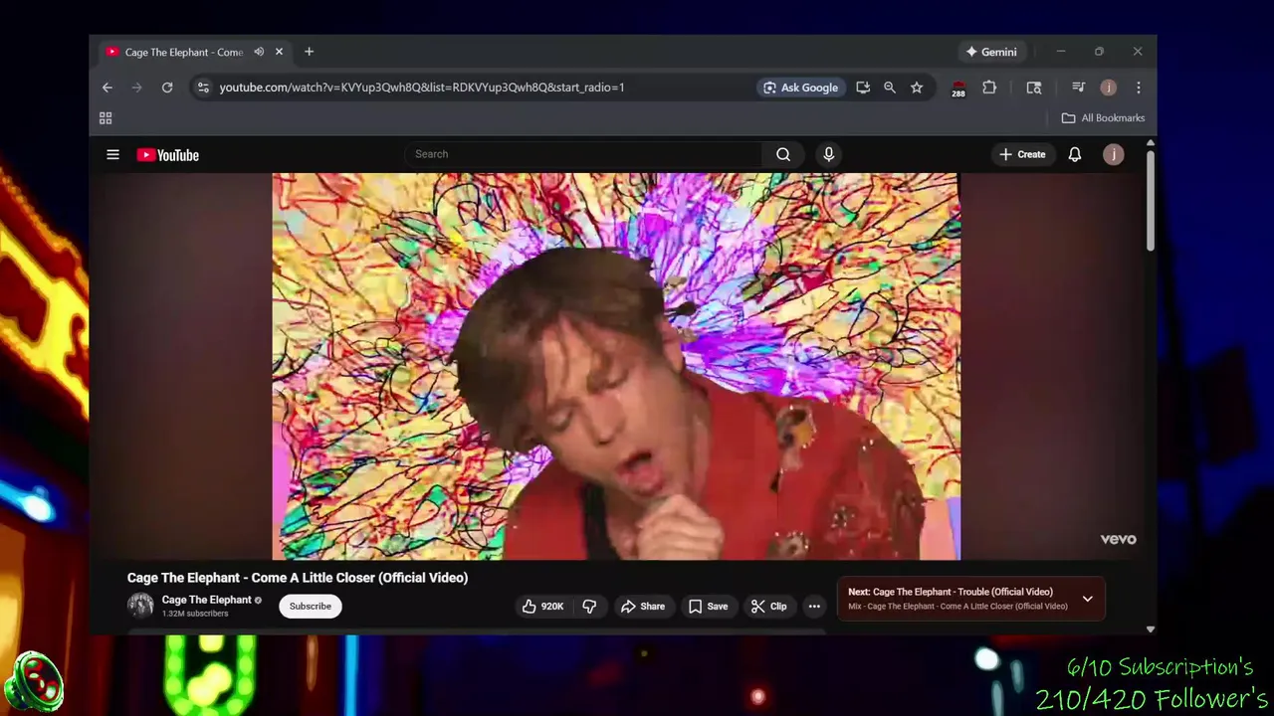The height and width of the screenshot is (716, 1274).
Task: Install app icon in address bar
Action: point(863,88)
